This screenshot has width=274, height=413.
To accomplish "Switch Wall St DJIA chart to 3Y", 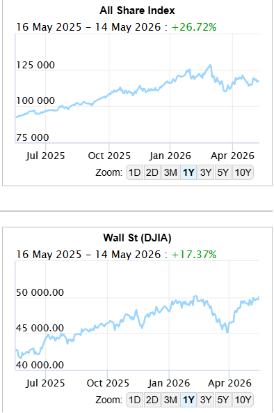I will 206,400.
